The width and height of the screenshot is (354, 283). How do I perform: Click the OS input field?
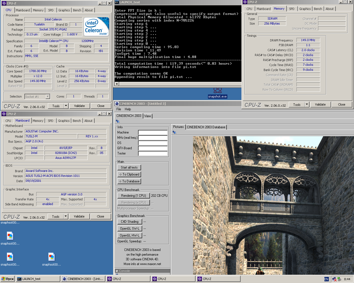pos(153,143)
